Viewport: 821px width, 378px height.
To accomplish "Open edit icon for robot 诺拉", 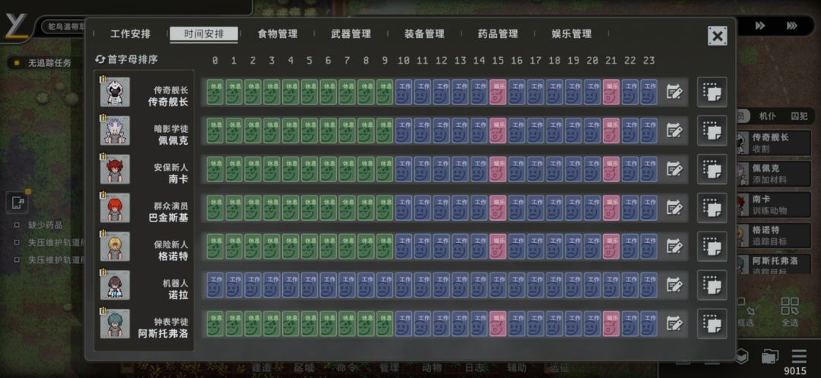I will point(674,285).
